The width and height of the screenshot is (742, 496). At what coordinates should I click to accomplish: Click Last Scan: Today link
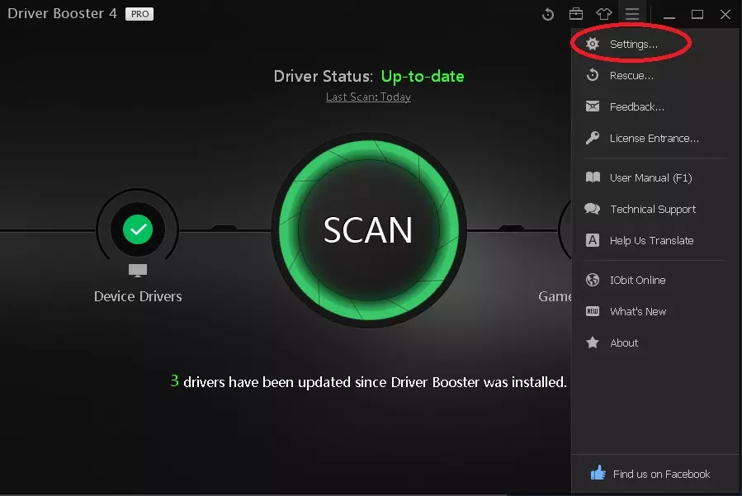click(x=368, y=97)
